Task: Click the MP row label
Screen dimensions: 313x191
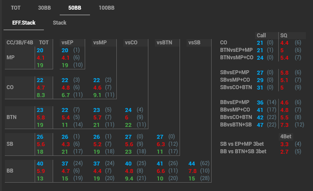Action: (11, 58)
